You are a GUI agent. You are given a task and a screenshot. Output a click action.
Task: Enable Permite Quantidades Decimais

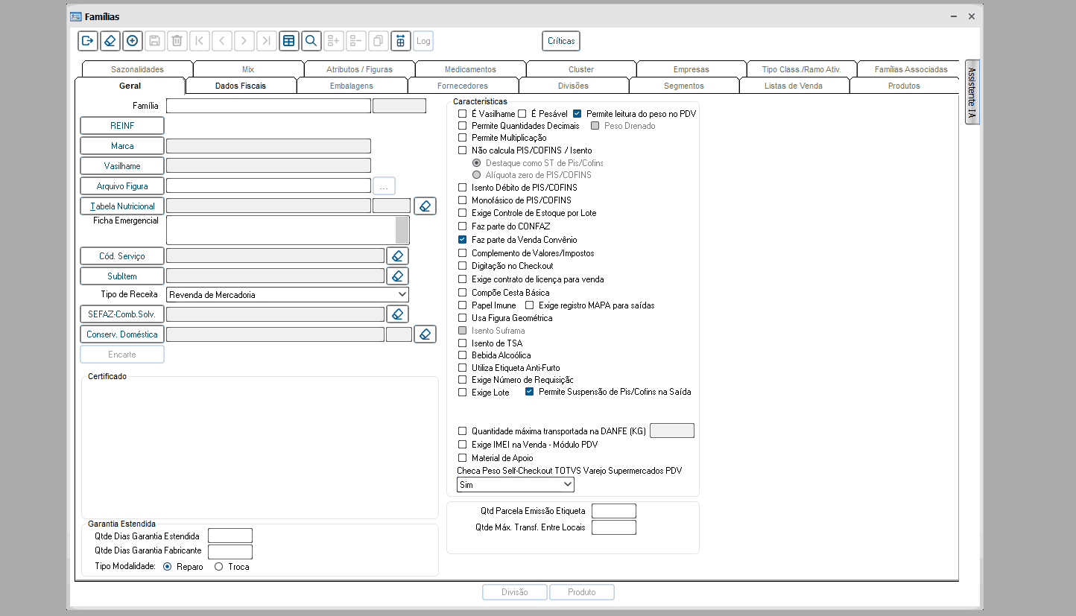click(463, 126)
